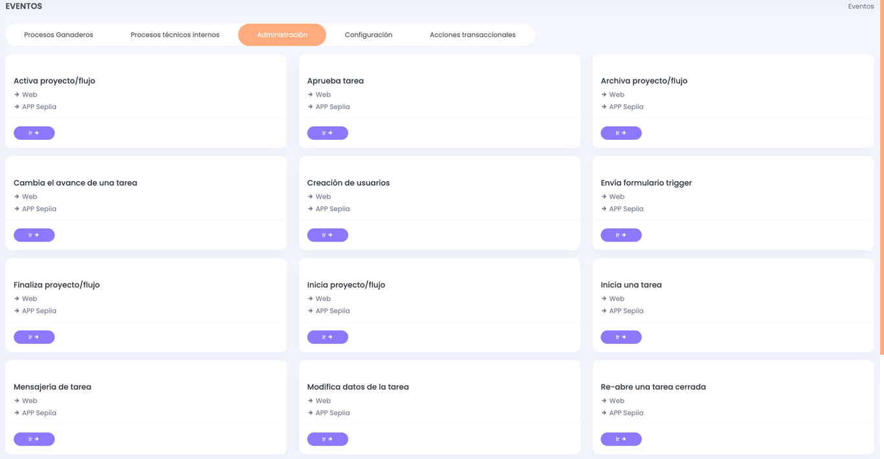The width and height of the screenshot is (884, 459).
Task: Click Web entry under Activa proyecto/flujo
Action: (29, 95)
